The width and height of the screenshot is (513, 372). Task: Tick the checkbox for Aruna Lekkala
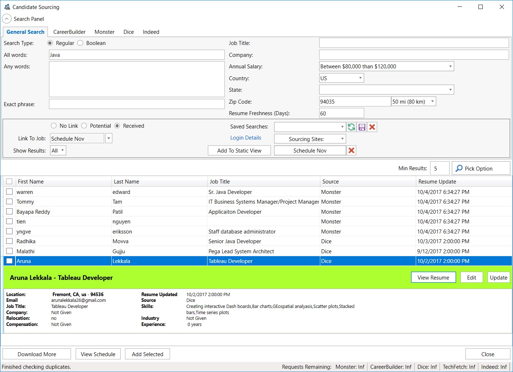pyautogui.click(x=9, y=261)
